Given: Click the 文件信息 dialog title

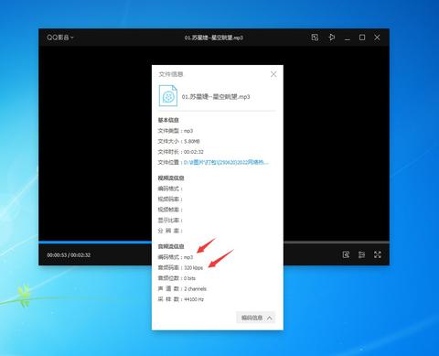Looking at the screenshot, I should pos(171,74).
